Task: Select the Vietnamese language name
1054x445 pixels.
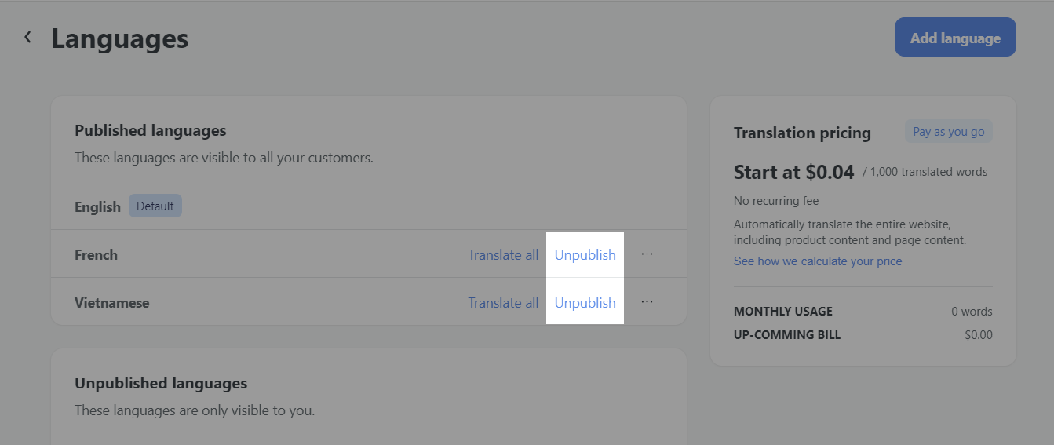Action: (x=111, y=303)
